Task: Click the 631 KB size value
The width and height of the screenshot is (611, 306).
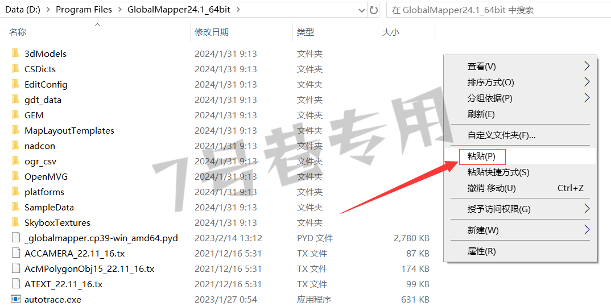Action: (415, 300)
